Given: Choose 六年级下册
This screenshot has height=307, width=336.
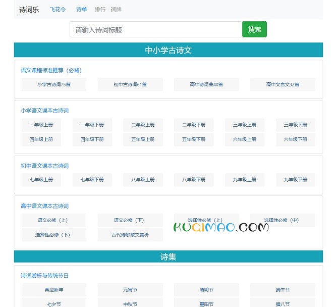Looking at the screenshot, I should pos(296,139).
